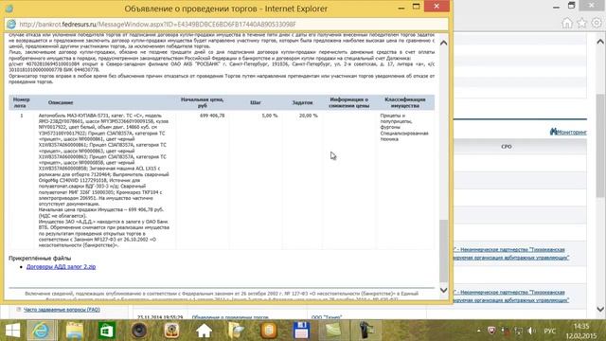Click the white house icon on the taskbar

[x=204, y=331]
